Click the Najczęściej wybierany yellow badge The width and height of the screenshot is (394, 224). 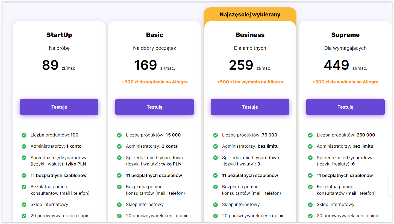pyautogui.click(x=250, y=14)
